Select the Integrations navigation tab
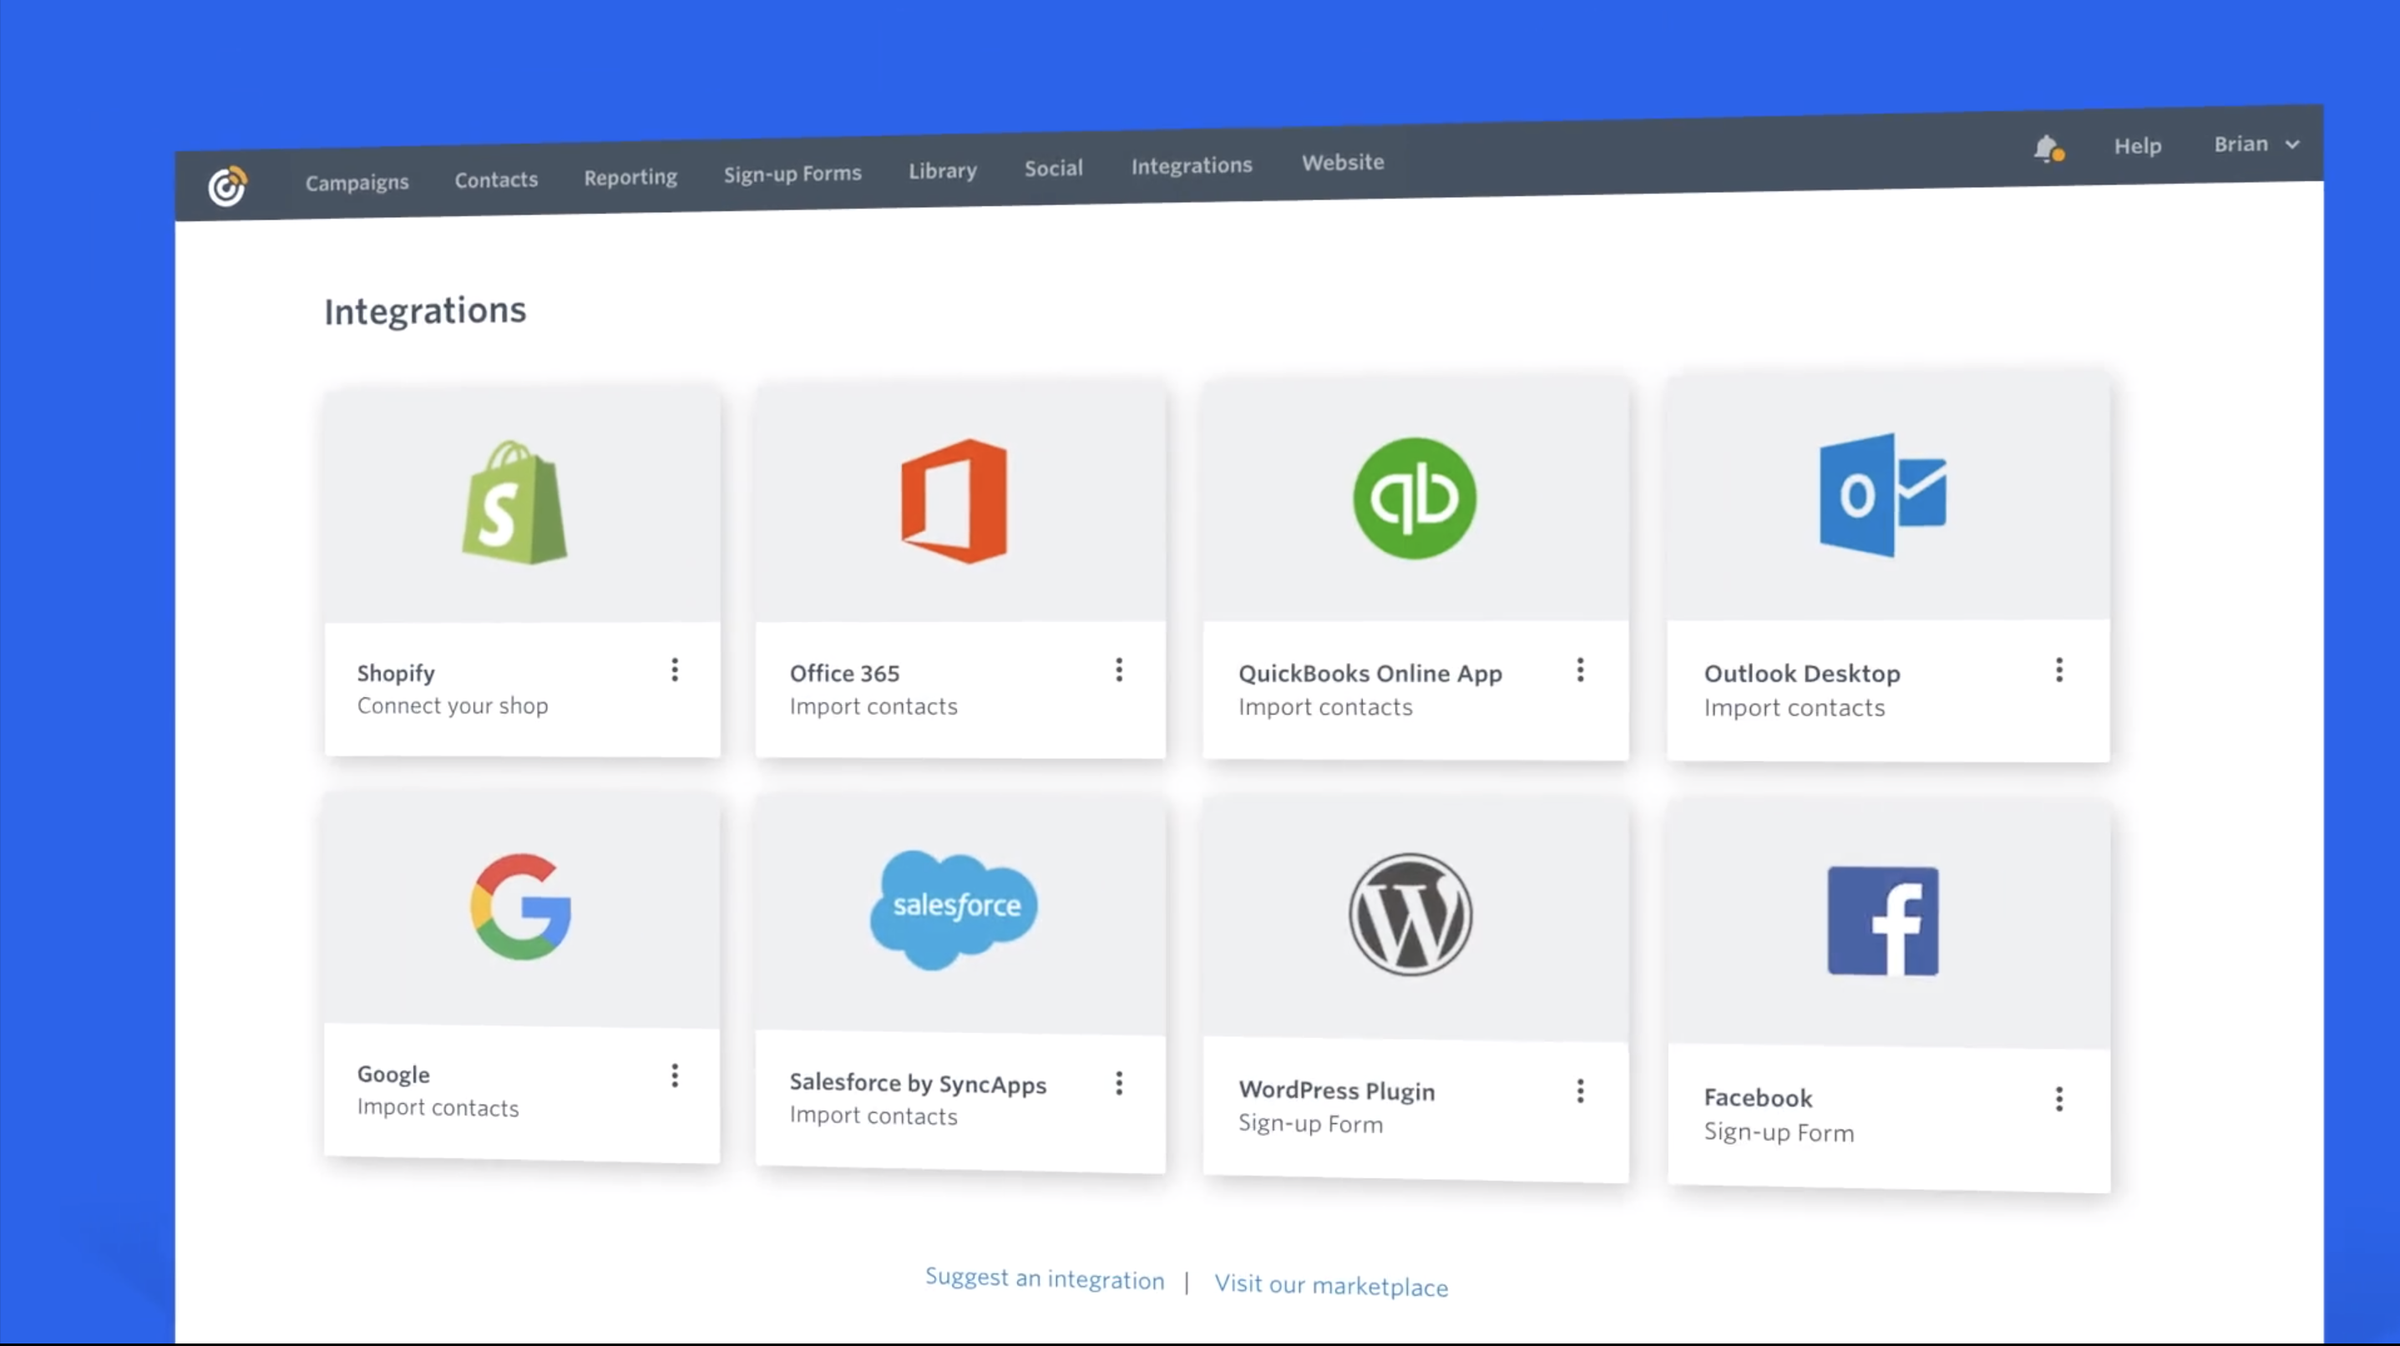 pos(1192,163)
